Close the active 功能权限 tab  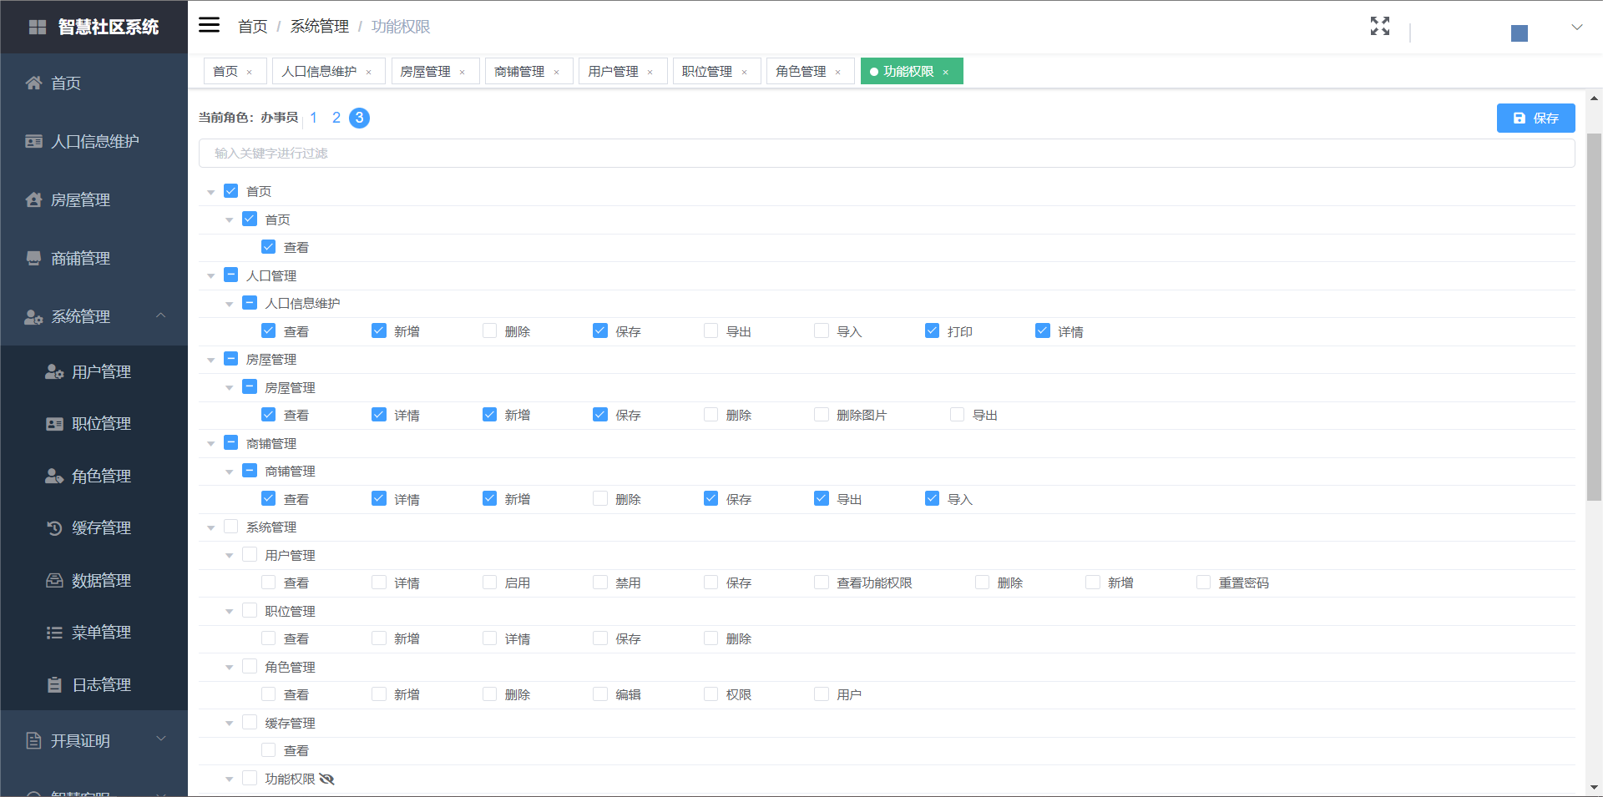[945, 73]
